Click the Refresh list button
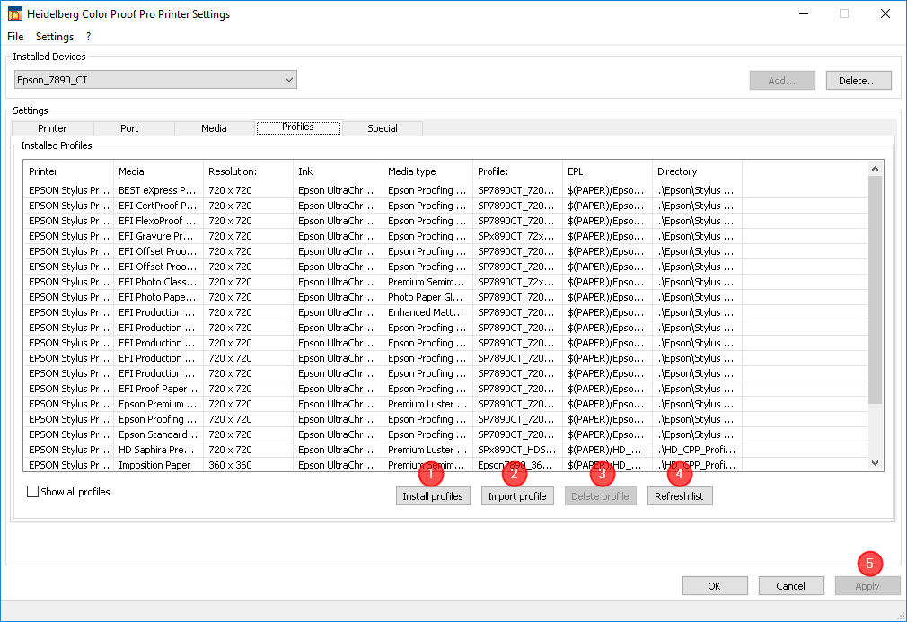Screen dimensions: 907x622 click(679, 496)
